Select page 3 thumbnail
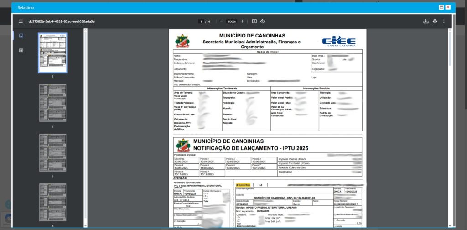 click(53, 152)
